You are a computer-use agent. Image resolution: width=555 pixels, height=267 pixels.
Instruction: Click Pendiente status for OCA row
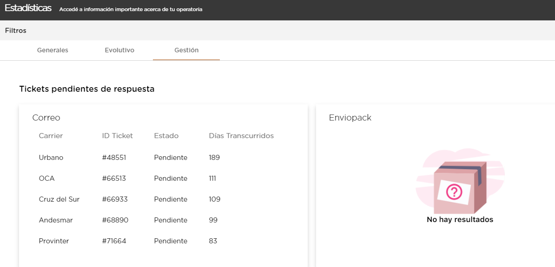171,178
